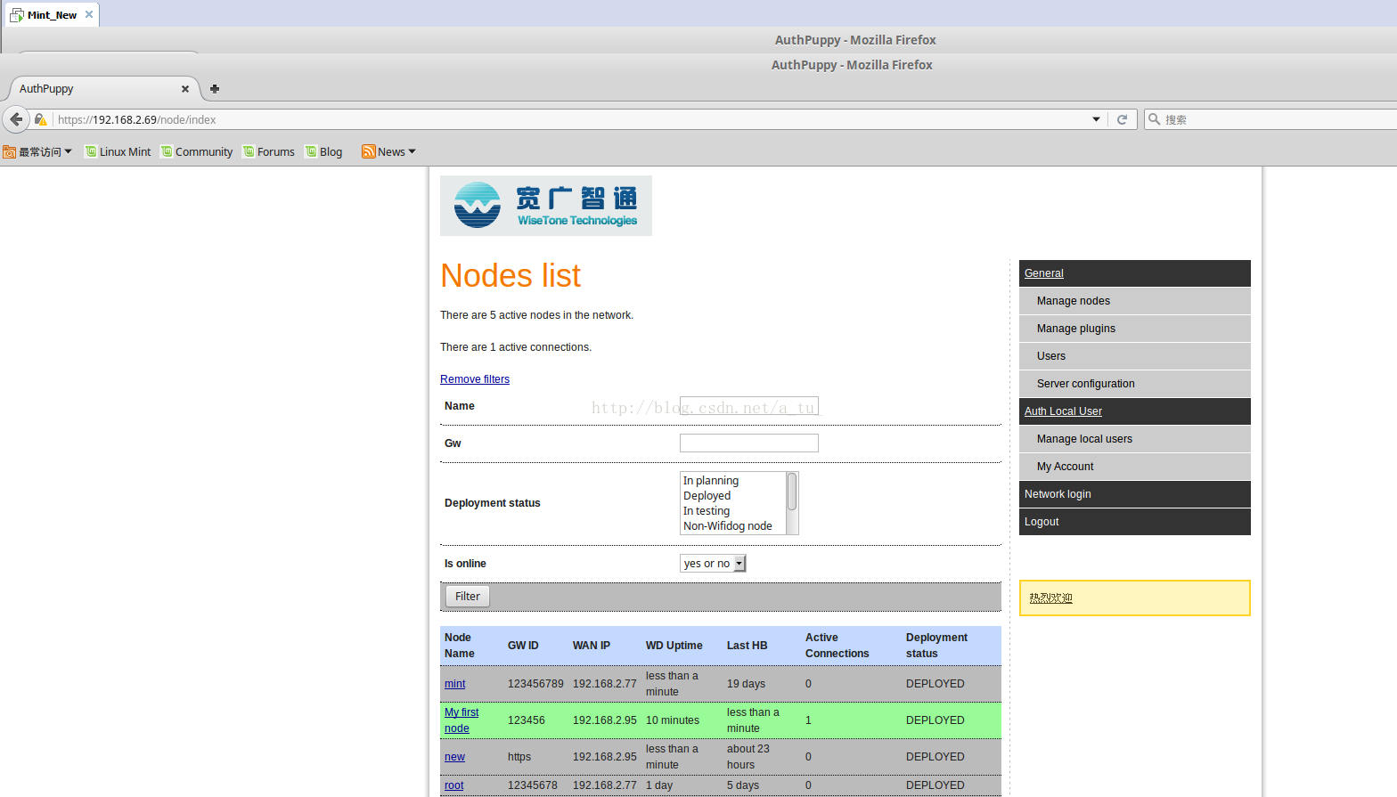Expand the URL bar history dropdown
Image resolution: width=1397 pixels, height=797 pixels.
pos(1096,119)
